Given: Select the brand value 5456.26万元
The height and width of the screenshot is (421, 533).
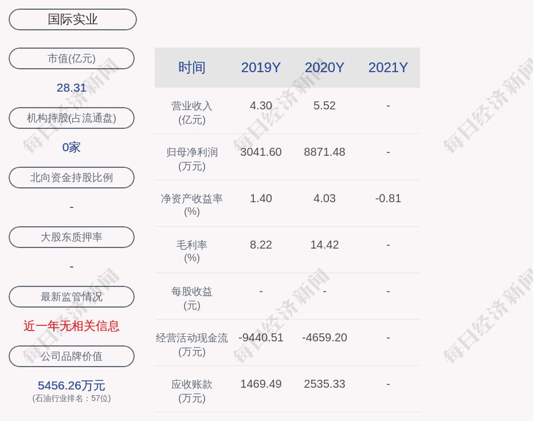Looking at the screenshot, I should click(72, 385).
